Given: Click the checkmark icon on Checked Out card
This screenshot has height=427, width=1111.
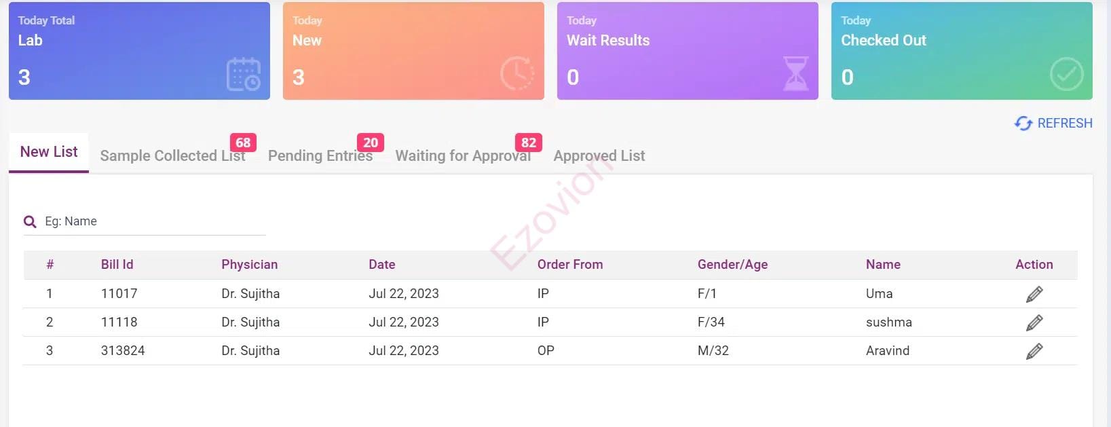Looking at the screenshot, I should coord(1066,74).
